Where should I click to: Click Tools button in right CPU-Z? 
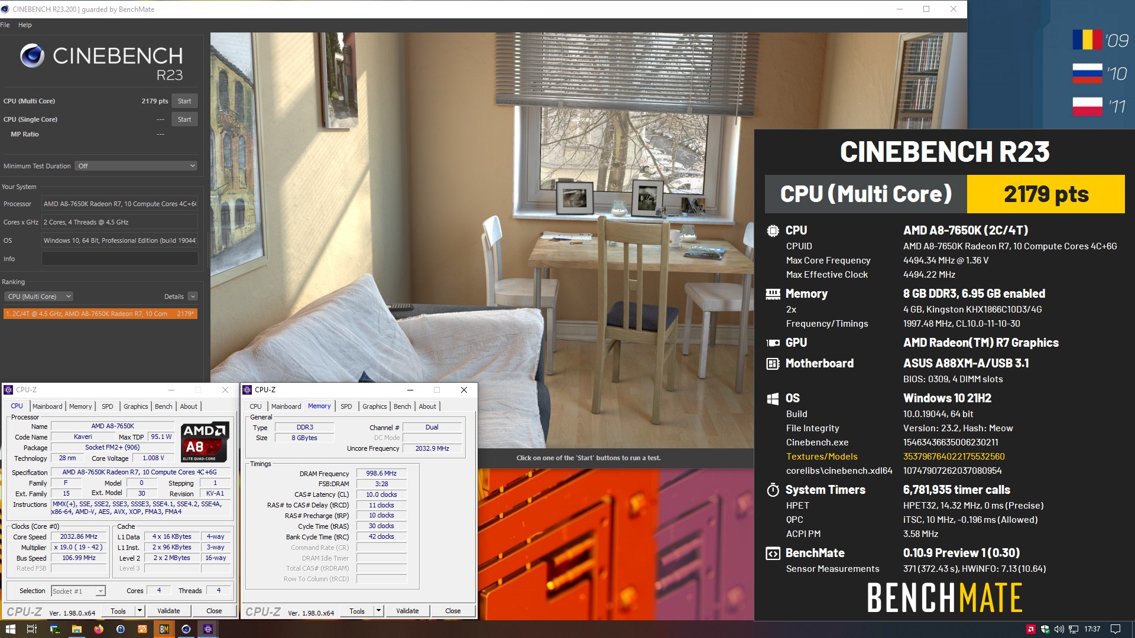357,611
